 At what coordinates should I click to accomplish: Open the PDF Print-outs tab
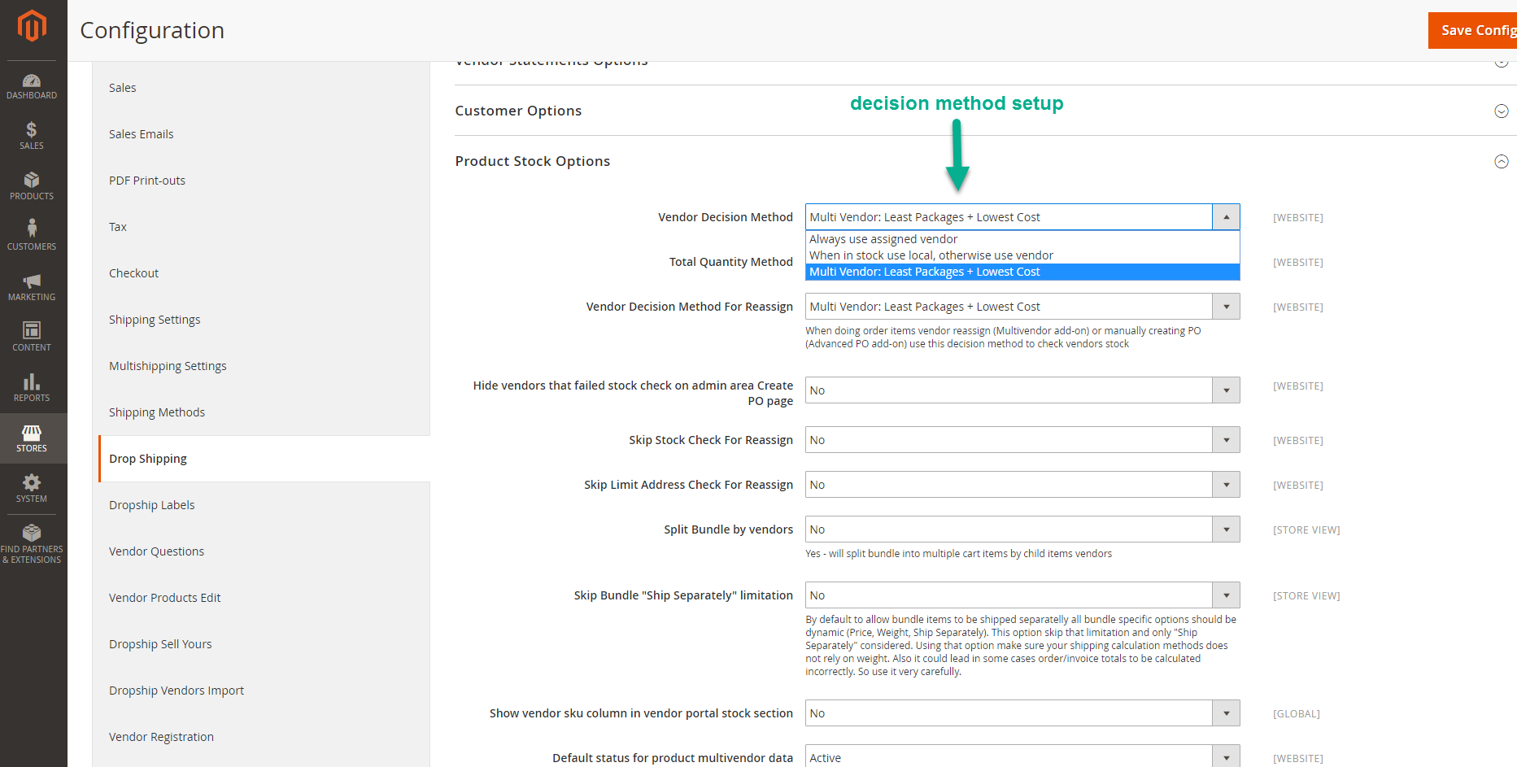pos(261,181)
